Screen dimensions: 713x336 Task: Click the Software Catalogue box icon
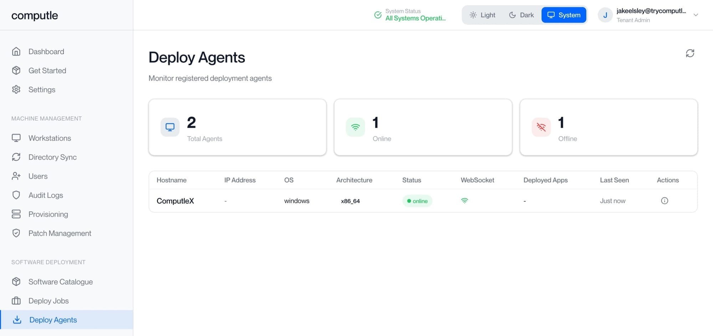16,282
